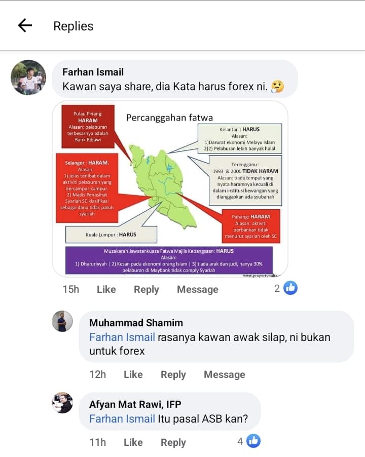Tap Farhan Ismail mention in Shamim's reply
This screenshot has height=457, width=365.
coord(122,337)
